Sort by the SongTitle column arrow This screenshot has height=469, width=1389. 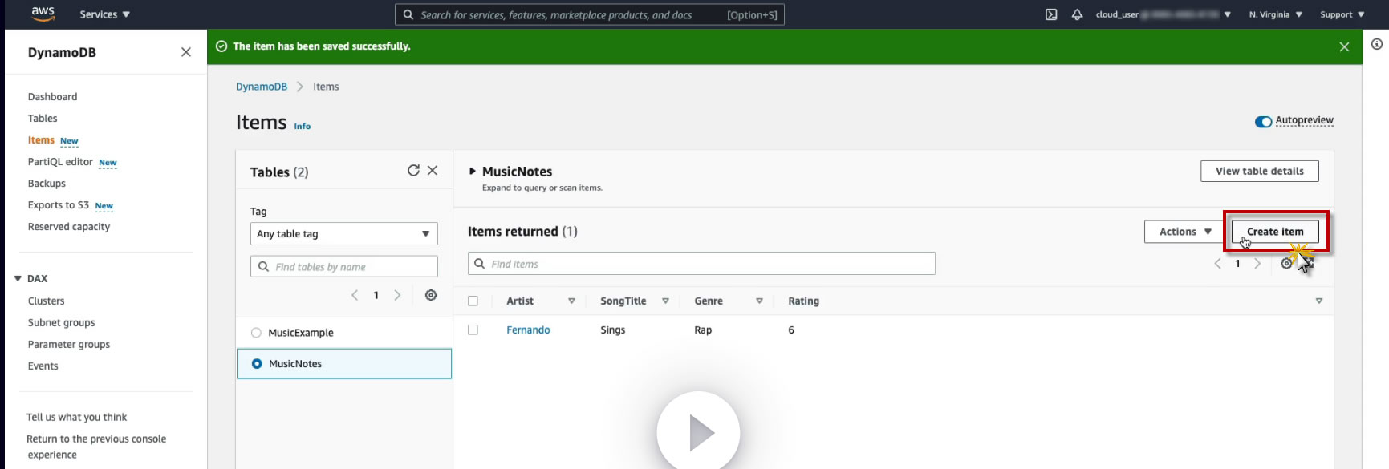(x=665, y=301)
